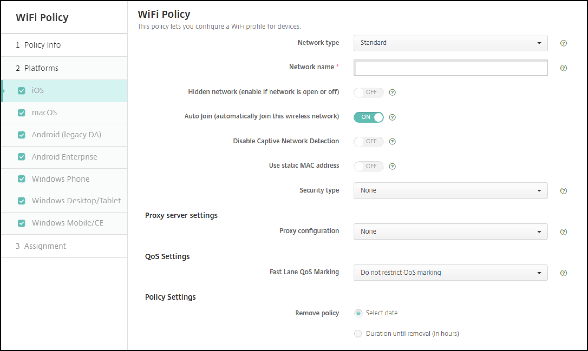Enable the Hidden network toggle
This screenshot has height=351, width=588.
click(x=368, y=92)
